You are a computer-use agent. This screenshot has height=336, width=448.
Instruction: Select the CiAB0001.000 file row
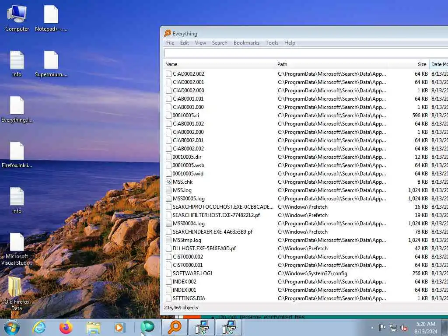click(306, 107)
